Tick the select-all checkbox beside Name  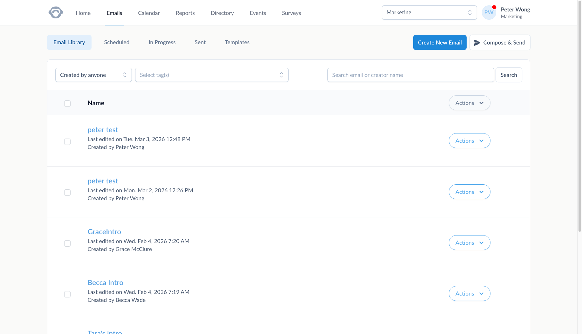[x=67, y=104]
